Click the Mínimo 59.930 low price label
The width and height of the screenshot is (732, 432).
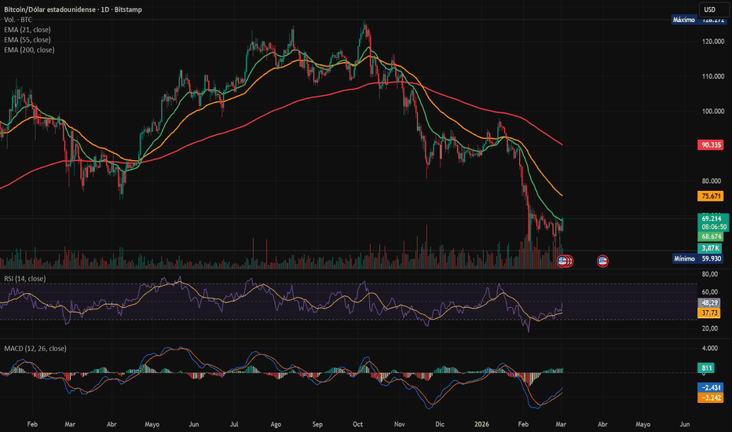[697, 258]
